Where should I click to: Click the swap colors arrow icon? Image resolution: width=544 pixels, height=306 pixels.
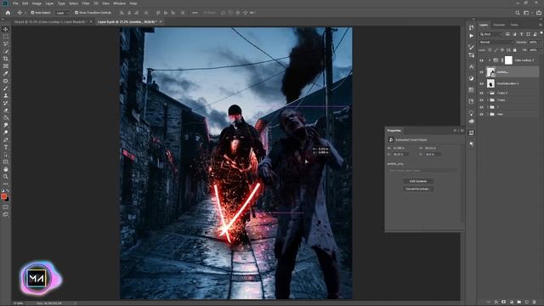point(8,191)
